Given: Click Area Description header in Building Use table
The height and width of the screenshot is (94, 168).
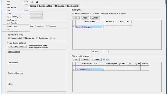Looking at the screenshot, I should coord(111,21).
